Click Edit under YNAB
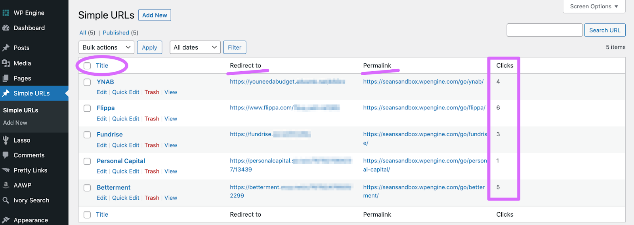634x225 pixels. (x=102, y=92)
